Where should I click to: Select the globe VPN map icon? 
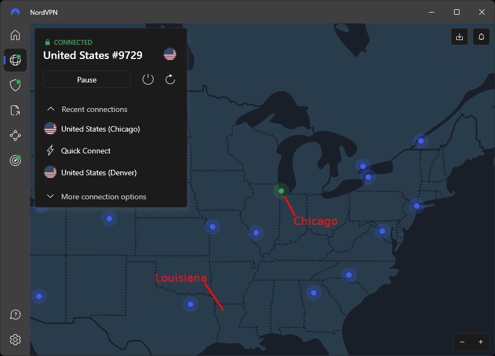(x=15, y=60)
